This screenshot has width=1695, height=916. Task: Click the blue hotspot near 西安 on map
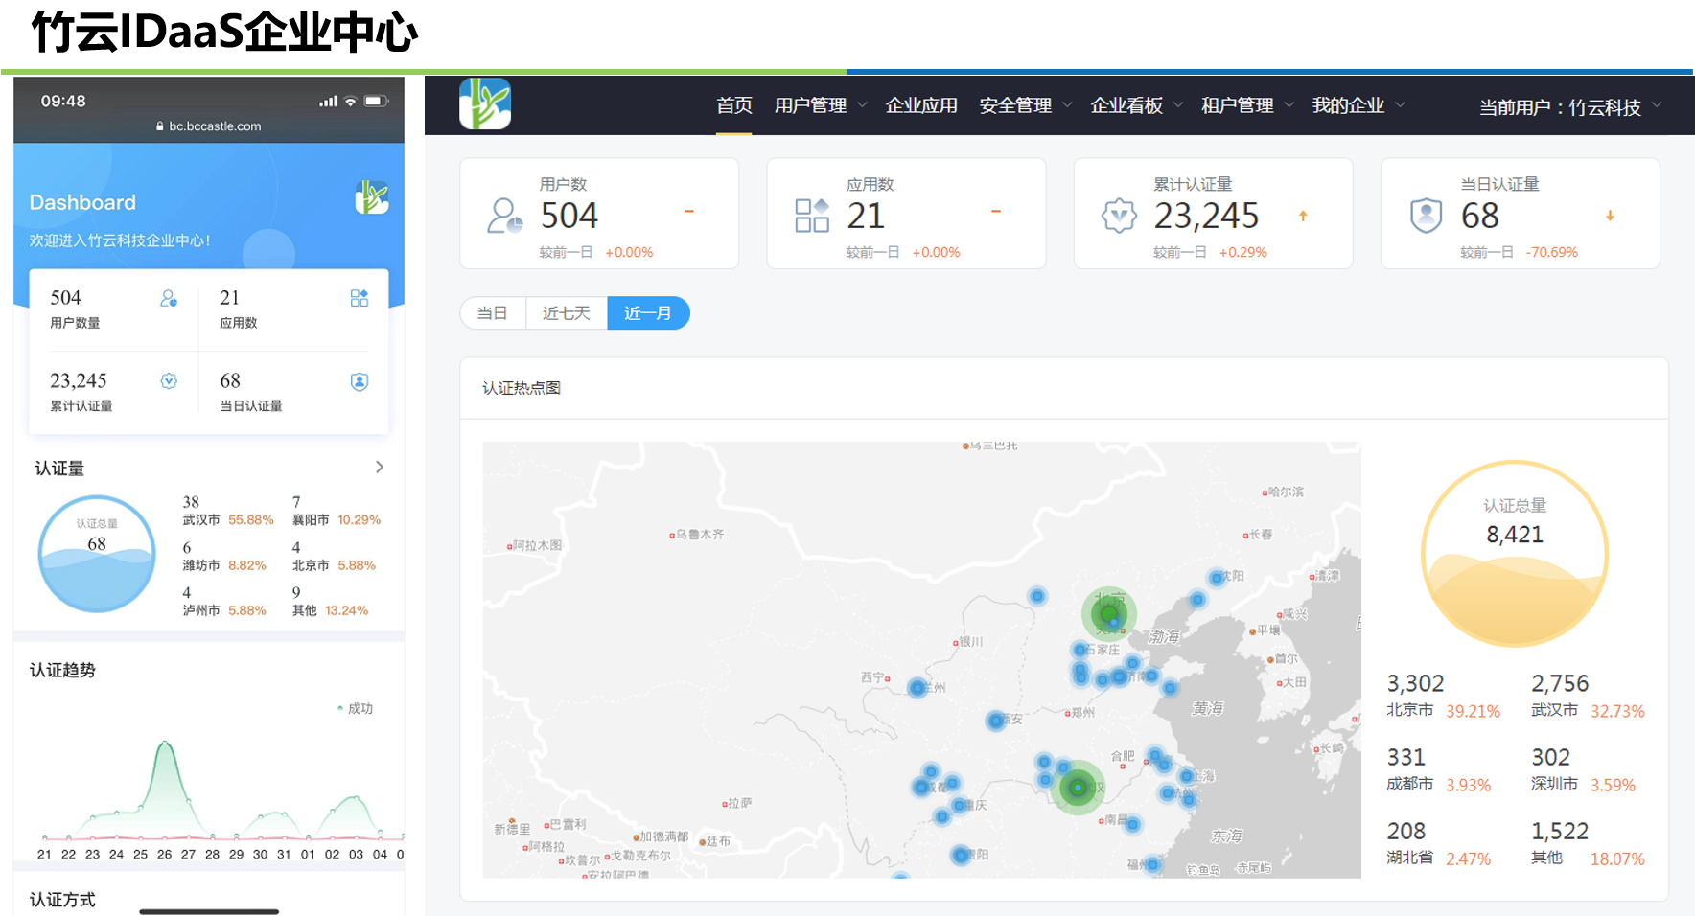[996, 720]
